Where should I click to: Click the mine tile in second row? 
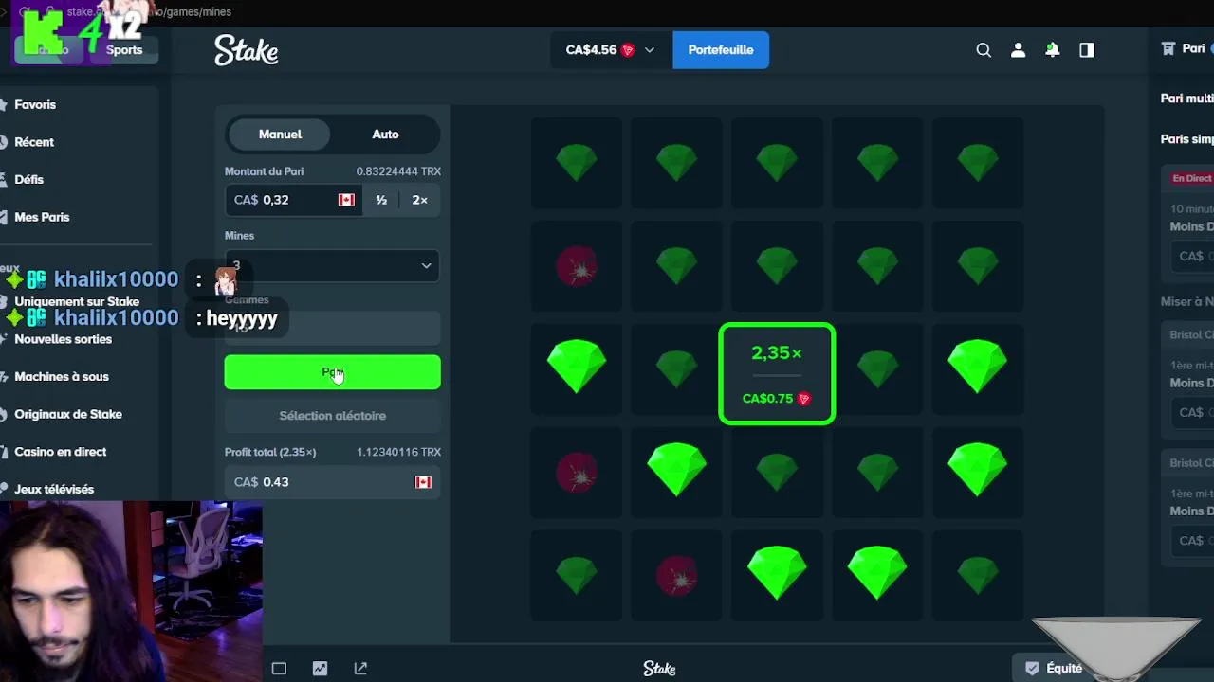tap(577, 266)
